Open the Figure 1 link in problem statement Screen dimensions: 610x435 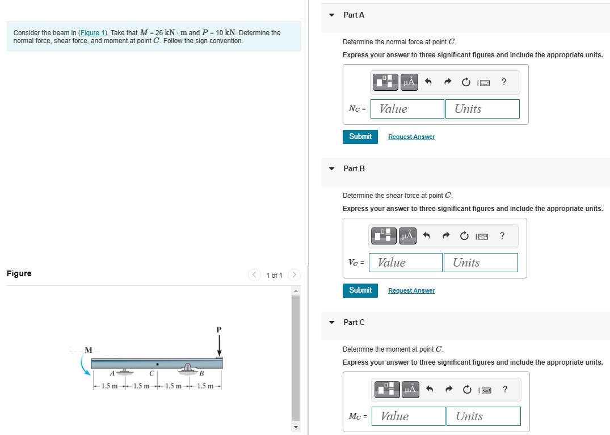pos(92,32)
